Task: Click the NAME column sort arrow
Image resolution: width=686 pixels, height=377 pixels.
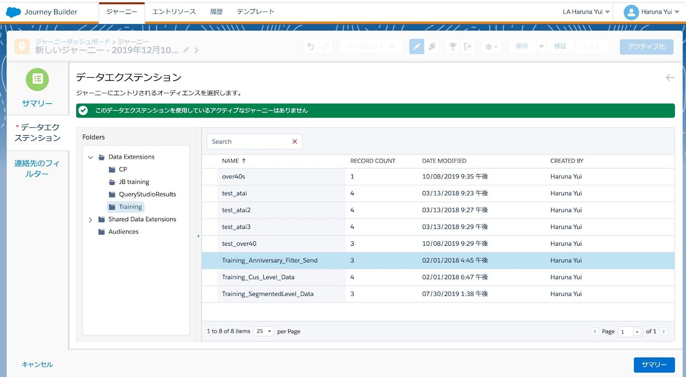Action: click(244, 161)
